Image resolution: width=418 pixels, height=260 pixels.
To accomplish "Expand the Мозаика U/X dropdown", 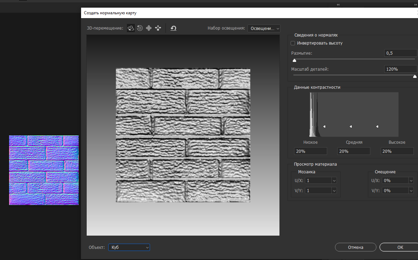I will (334, 181).
